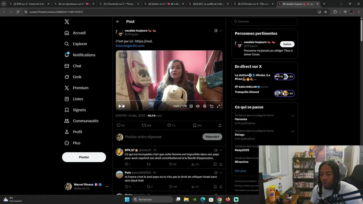Like the main post (1 k)
The width and height of the screenshot is (363, 204).
(x=171, y=125)
